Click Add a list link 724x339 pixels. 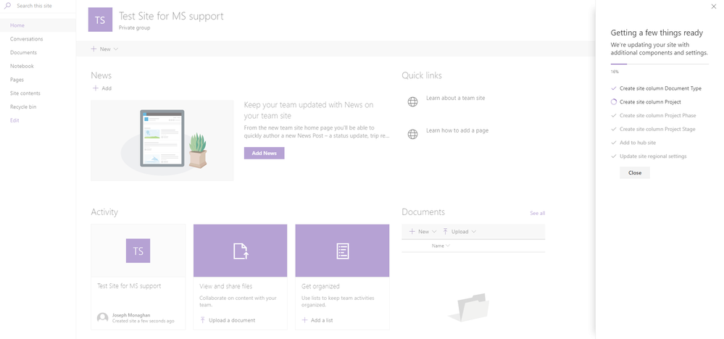tap(322, 320)
